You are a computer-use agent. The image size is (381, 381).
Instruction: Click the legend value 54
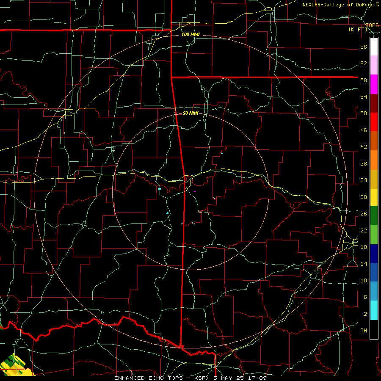[364, 97]
